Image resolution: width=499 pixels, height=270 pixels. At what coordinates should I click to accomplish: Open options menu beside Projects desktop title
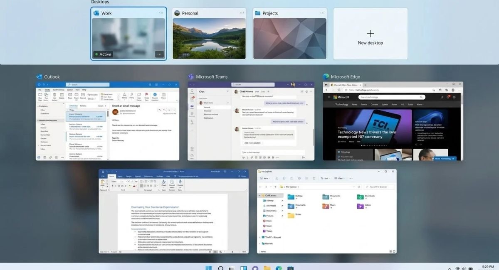[x=322, y=13]
